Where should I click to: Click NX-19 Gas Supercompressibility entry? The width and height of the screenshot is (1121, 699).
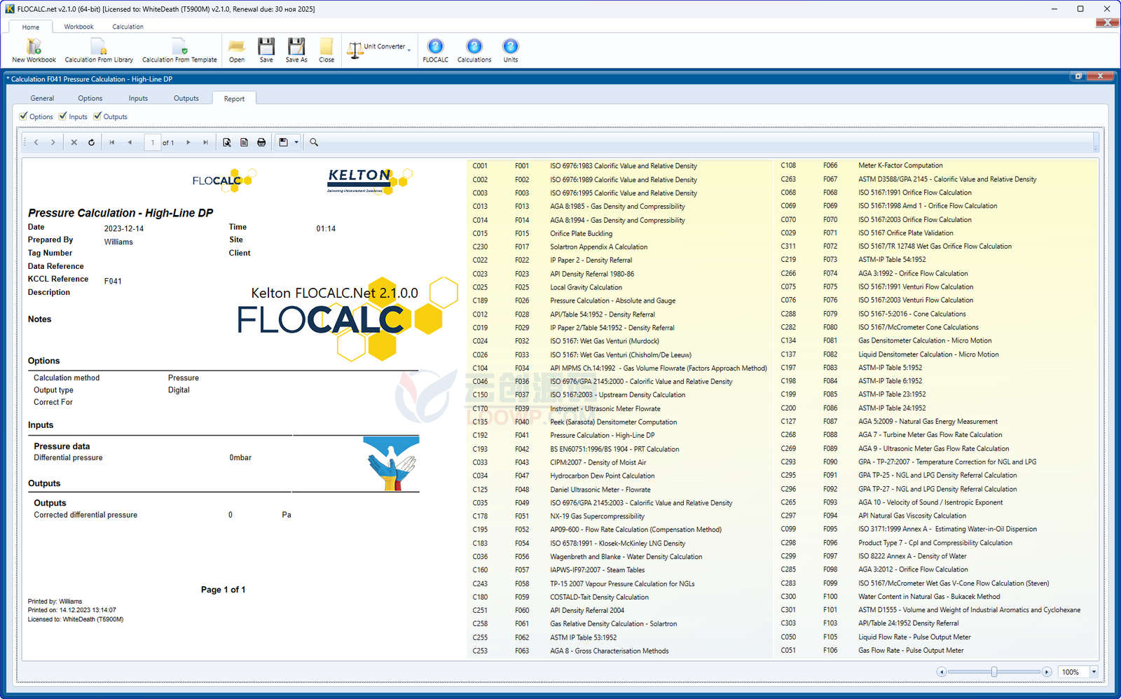click(597, 516)
